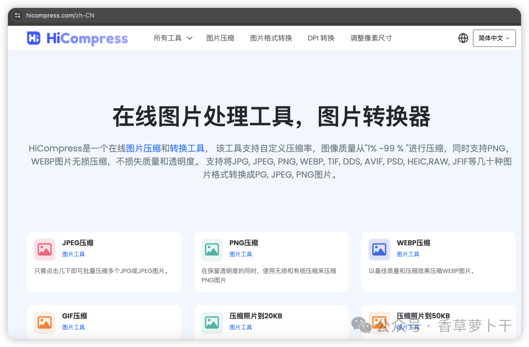Select the JPEG压缩 tool icon
Viewport: 529px width, 347px height.
tap(44, 249)
